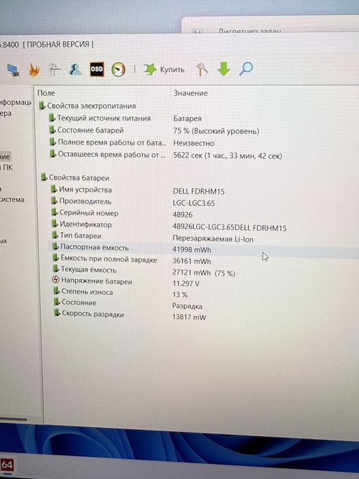Image resolution: width=359 pixels, height=479 pixels.
Task: Launch the system stability test flame icon
Action: [34, 69]
